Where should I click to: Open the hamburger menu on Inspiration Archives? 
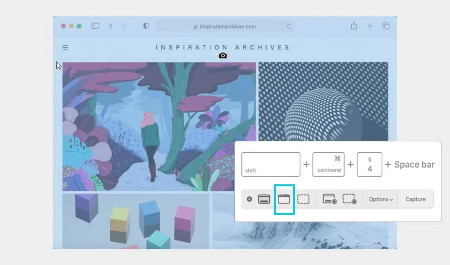[65, 47]
